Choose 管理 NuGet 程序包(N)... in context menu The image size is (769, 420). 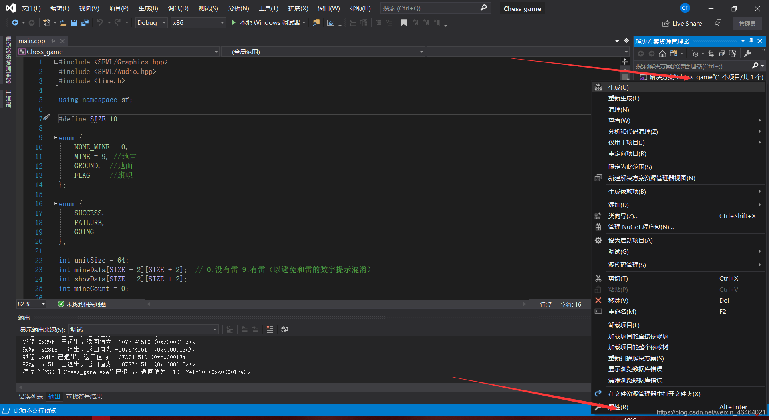click(x=679, y=227)
